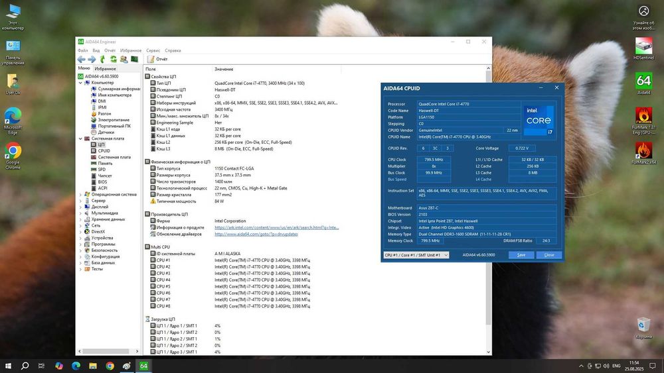This screenshot has width=664, height=373.
Task: Open the Вид menu
Action: [x=96, y=50]
